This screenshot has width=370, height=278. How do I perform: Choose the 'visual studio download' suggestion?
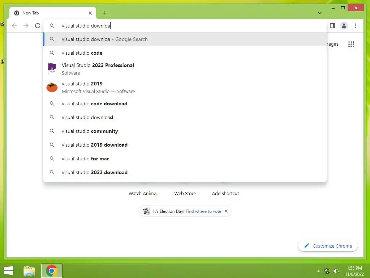[x=185, y=117]
